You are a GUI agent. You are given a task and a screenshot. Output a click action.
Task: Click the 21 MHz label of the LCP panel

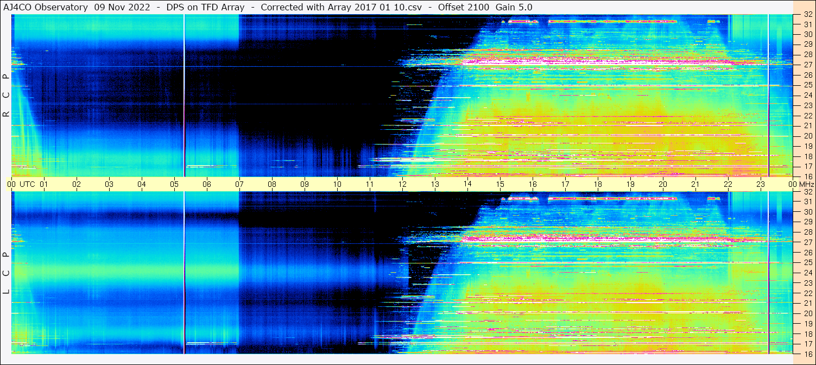pos(807,303)
